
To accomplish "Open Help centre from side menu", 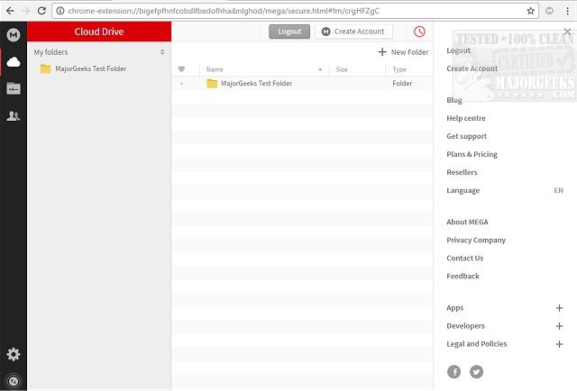I will (465, 118).
